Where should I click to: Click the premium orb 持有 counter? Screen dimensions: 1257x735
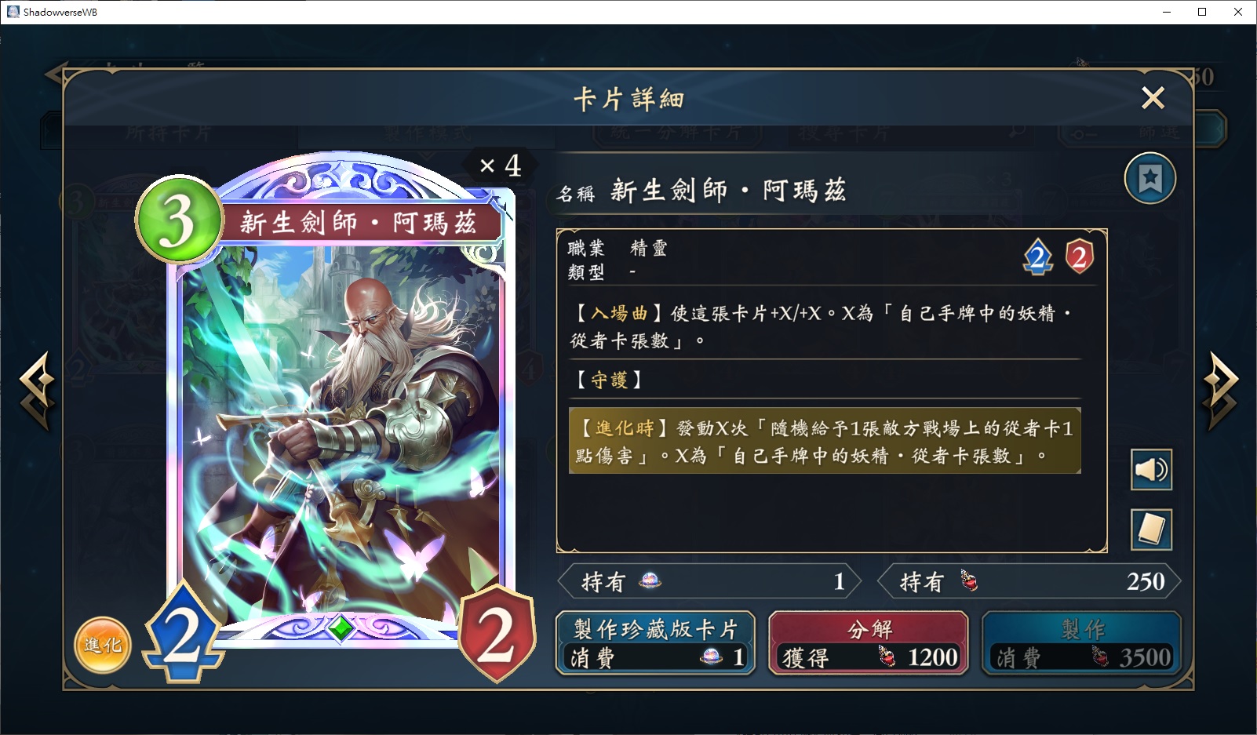(x=709, y=581)
